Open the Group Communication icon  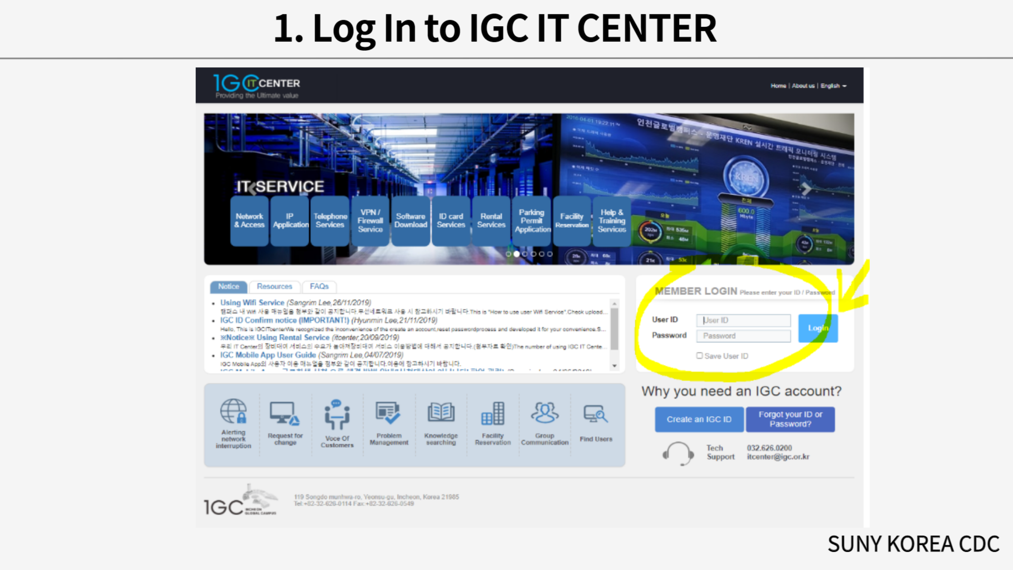[x=545, y=413]
